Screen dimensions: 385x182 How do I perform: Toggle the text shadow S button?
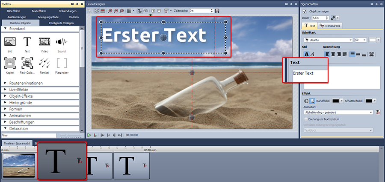click(x=312, y=101)
